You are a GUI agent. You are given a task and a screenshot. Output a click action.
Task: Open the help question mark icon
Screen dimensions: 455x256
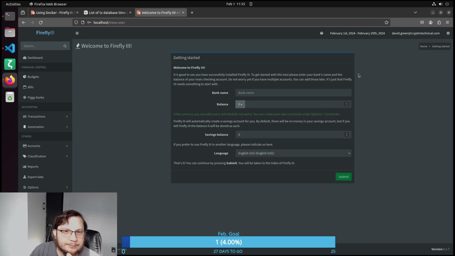(x=322, y=33)
